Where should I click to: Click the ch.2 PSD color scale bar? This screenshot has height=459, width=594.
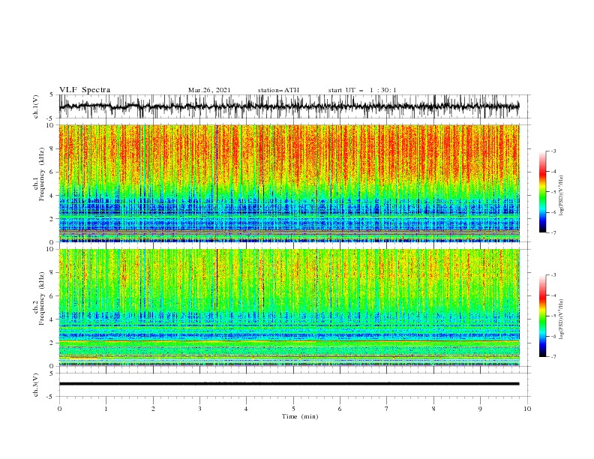click(542, 316)
